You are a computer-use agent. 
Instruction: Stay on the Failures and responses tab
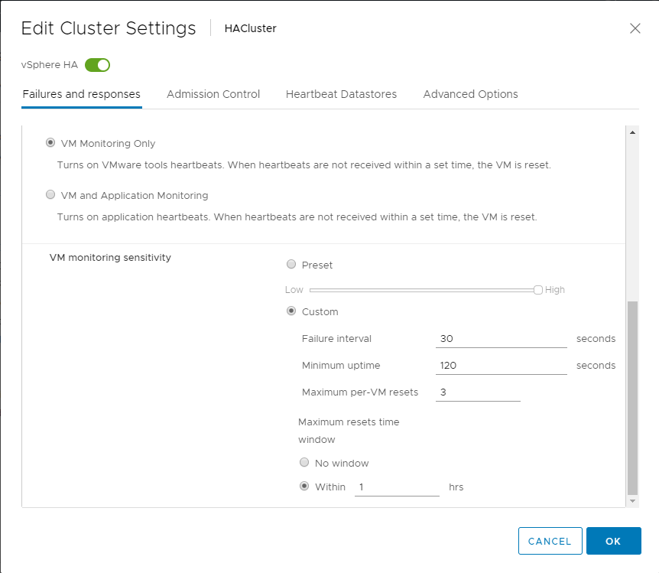tap(81, 94)
